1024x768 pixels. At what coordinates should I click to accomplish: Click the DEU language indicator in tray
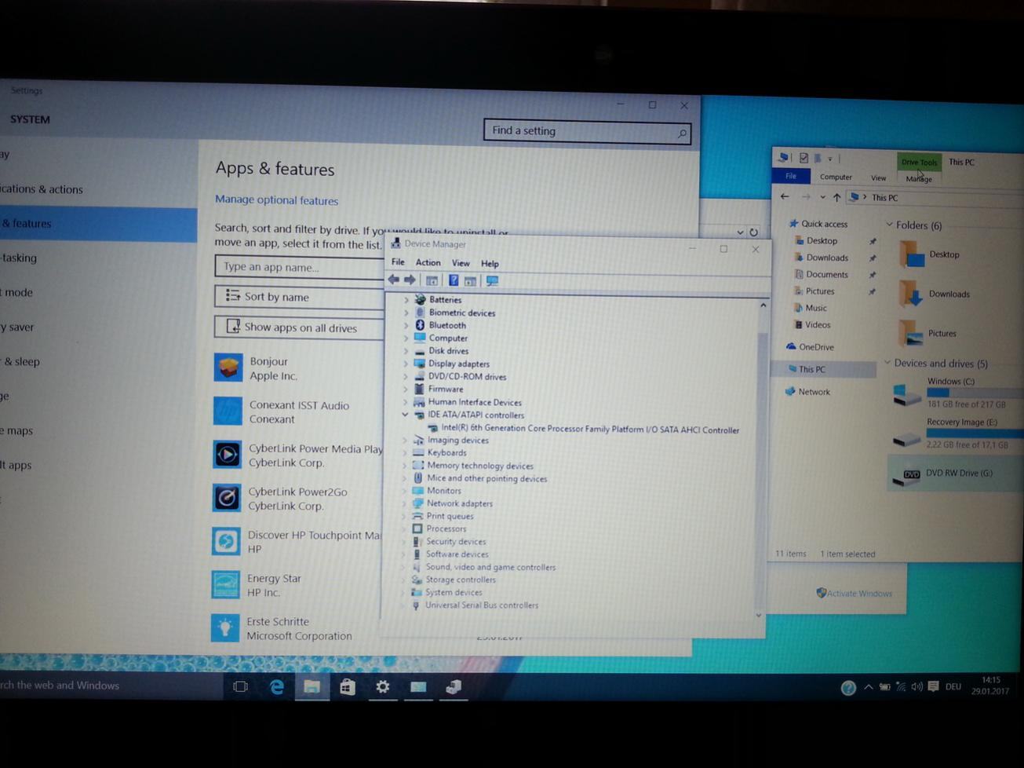pyautogui.click(x=953, y=686)
